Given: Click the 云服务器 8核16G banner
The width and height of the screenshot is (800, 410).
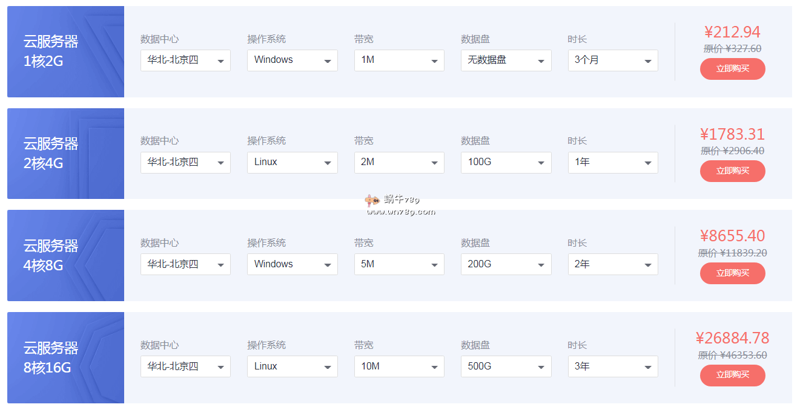Looking at the screenshot, I should [65, 357].
